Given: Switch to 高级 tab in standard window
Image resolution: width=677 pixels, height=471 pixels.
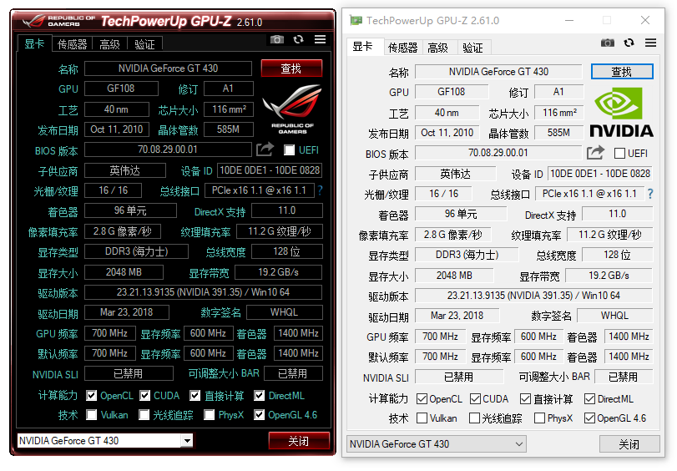Looking at the screenshot, I should [438, 48].
